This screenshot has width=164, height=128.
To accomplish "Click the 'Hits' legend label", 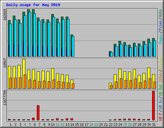I will click(x=160, y=13).
